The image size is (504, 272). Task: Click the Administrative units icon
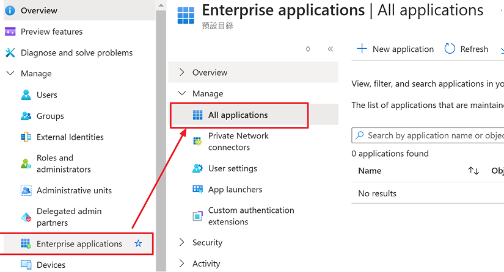(x=26, y=190)
